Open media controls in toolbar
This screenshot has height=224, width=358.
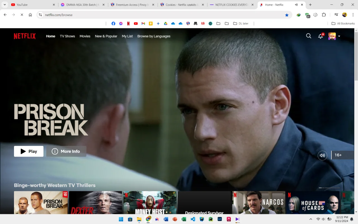336,15
